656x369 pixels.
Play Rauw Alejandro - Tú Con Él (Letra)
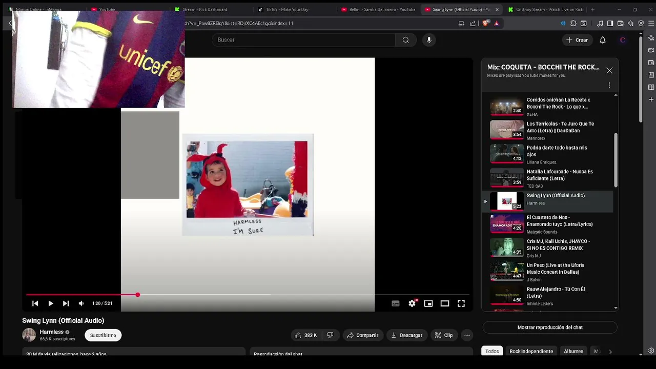(547, 296)
